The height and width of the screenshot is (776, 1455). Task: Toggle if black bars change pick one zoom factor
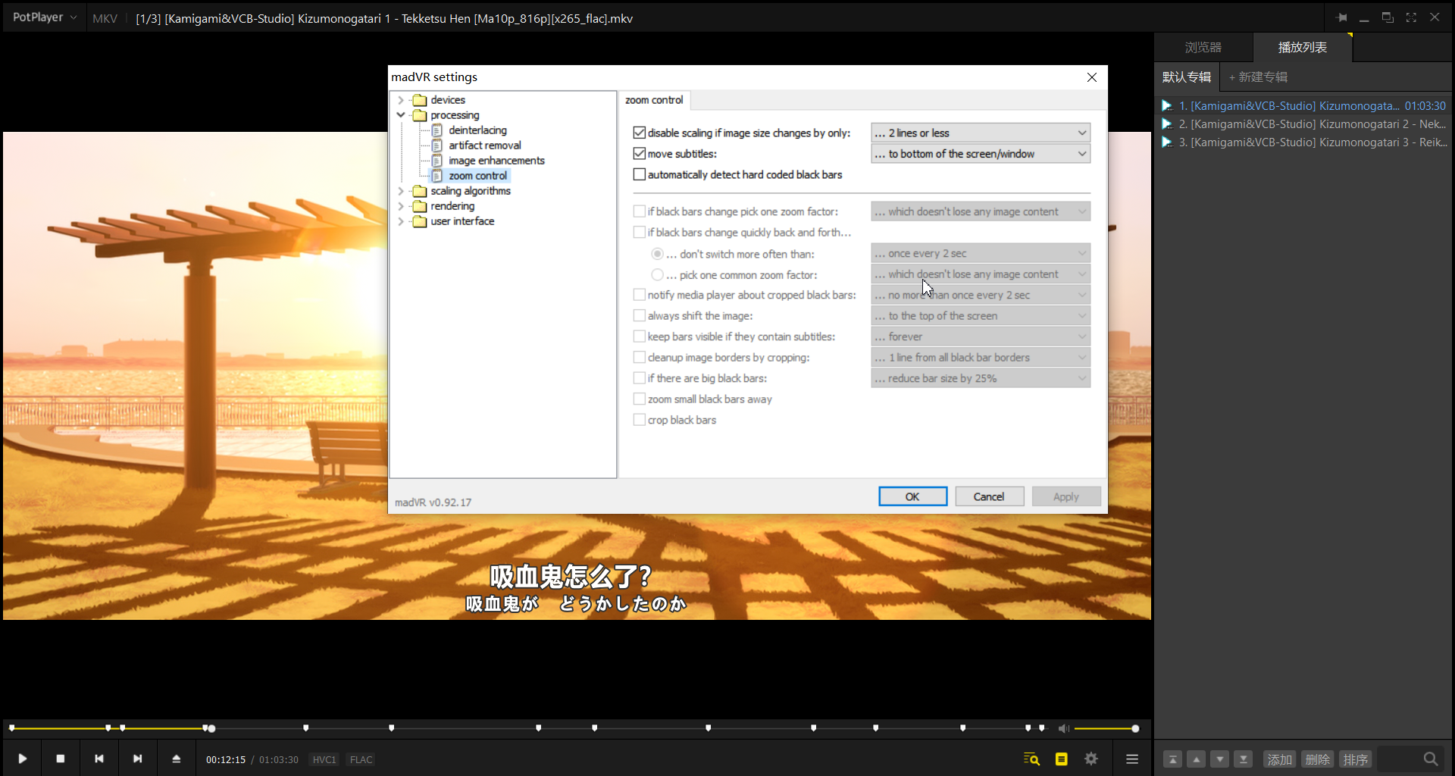[x=640, y=211]
